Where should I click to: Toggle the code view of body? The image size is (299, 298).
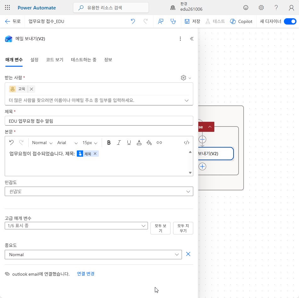[187, 143]
